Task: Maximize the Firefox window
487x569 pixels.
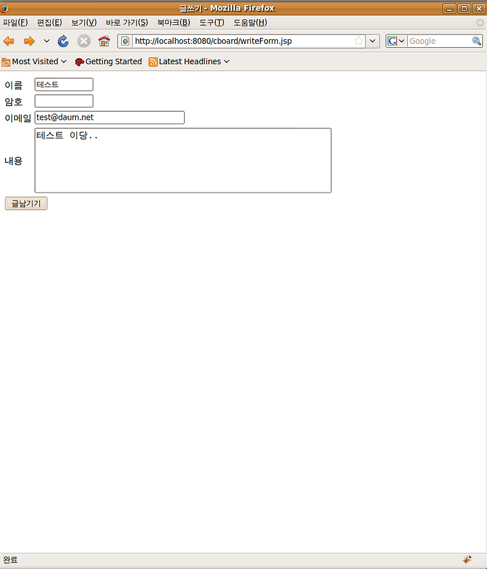Action: (464, 8)
